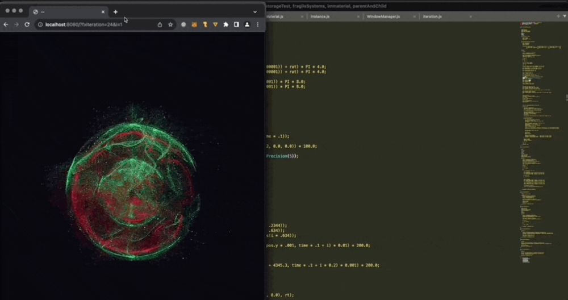Open the orange triangle extension icon
The height and width of the screenshot is (300, 568).
click(x=215, y=24)
